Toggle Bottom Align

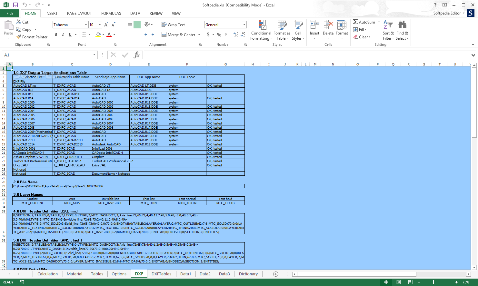pos(137,25)
